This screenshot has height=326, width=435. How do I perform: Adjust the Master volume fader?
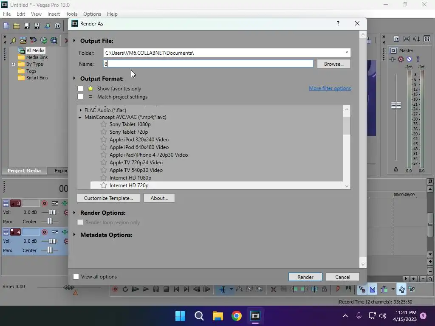(x=396, y=105)
